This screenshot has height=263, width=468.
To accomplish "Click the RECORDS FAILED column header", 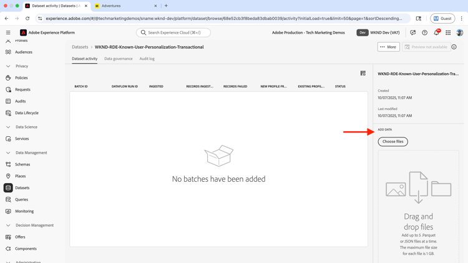I will (x=235, y=86).
